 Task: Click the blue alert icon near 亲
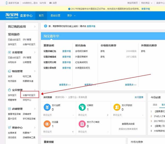[x=46, y=26]
